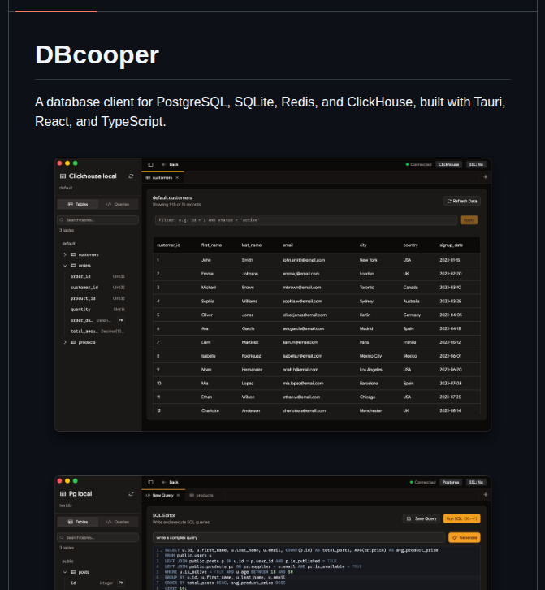Select cell Charlotte in first_name column
This screenshot has height=590, width=545.
210,411
